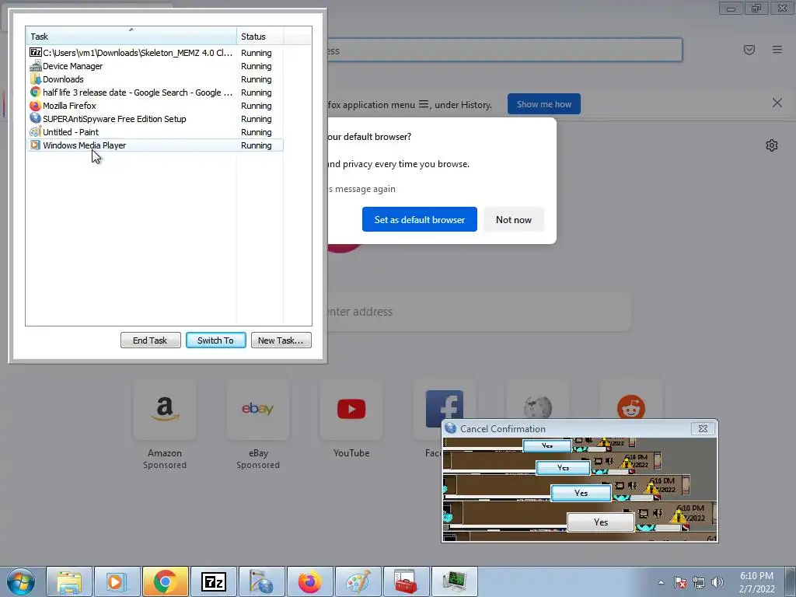
Task: Sort tasks by the Task column header
Action: point(131,36)
